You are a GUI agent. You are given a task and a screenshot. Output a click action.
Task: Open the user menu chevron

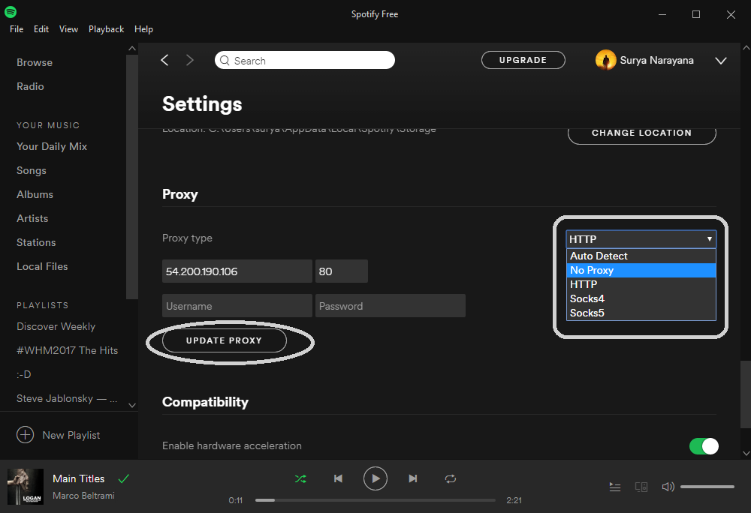click(721, 61)
